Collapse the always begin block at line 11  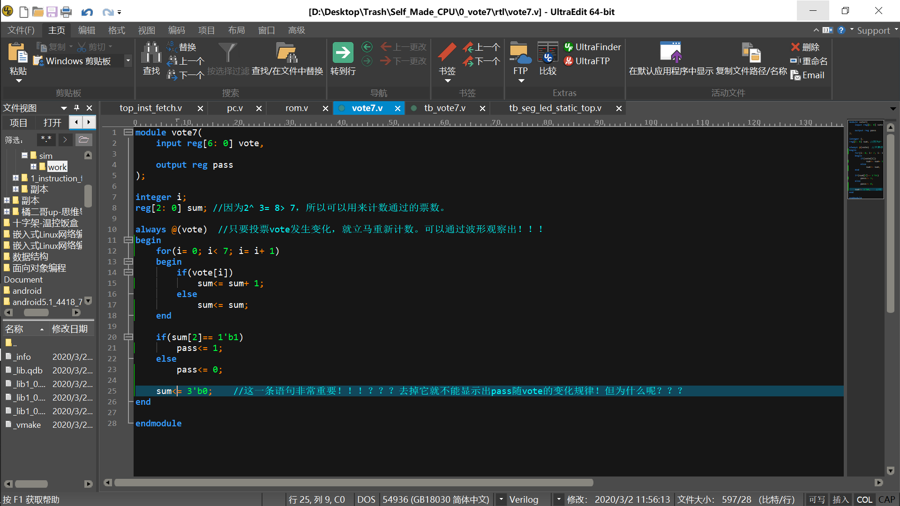(127, 240)
